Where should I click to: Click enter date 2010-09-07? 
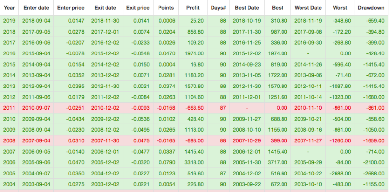coord(36,108)
